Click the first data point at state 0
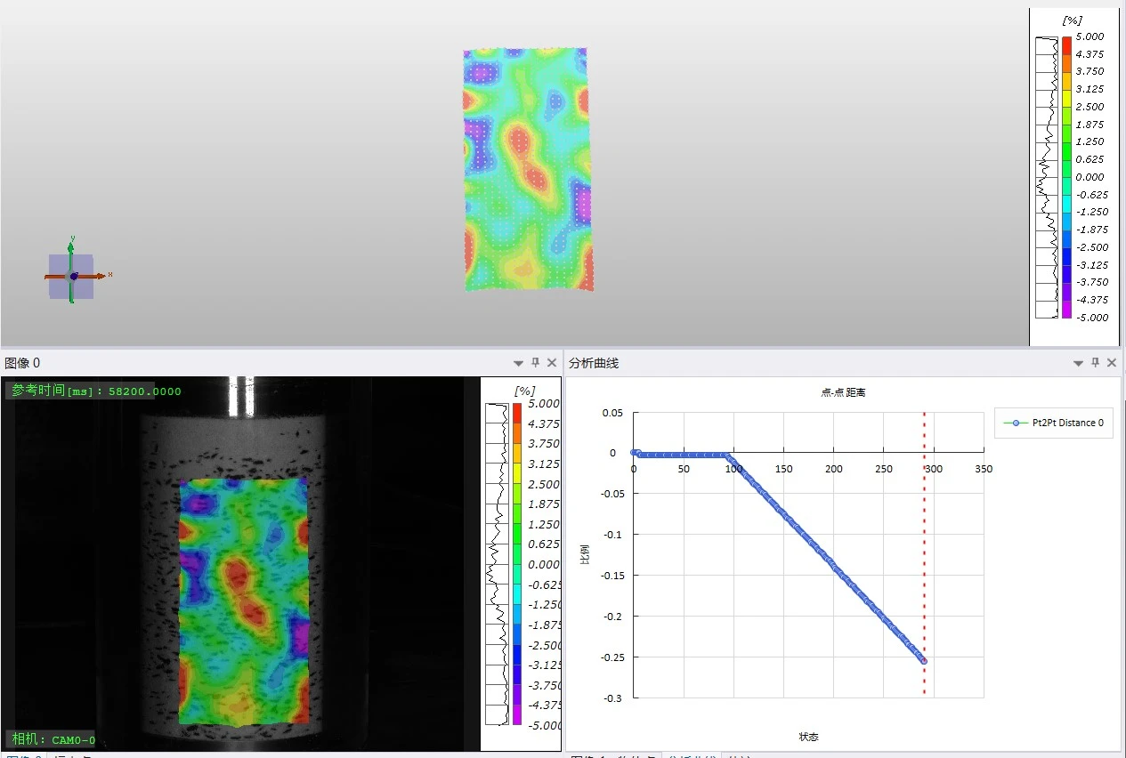1126x758 pixels. (x=634, y=452)
